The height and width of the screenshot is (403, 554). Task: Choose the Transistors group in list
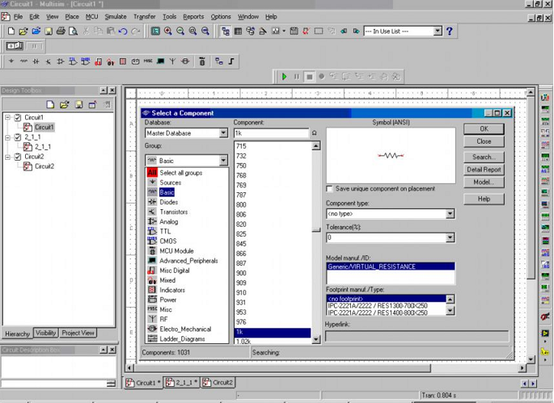[173, 212]
